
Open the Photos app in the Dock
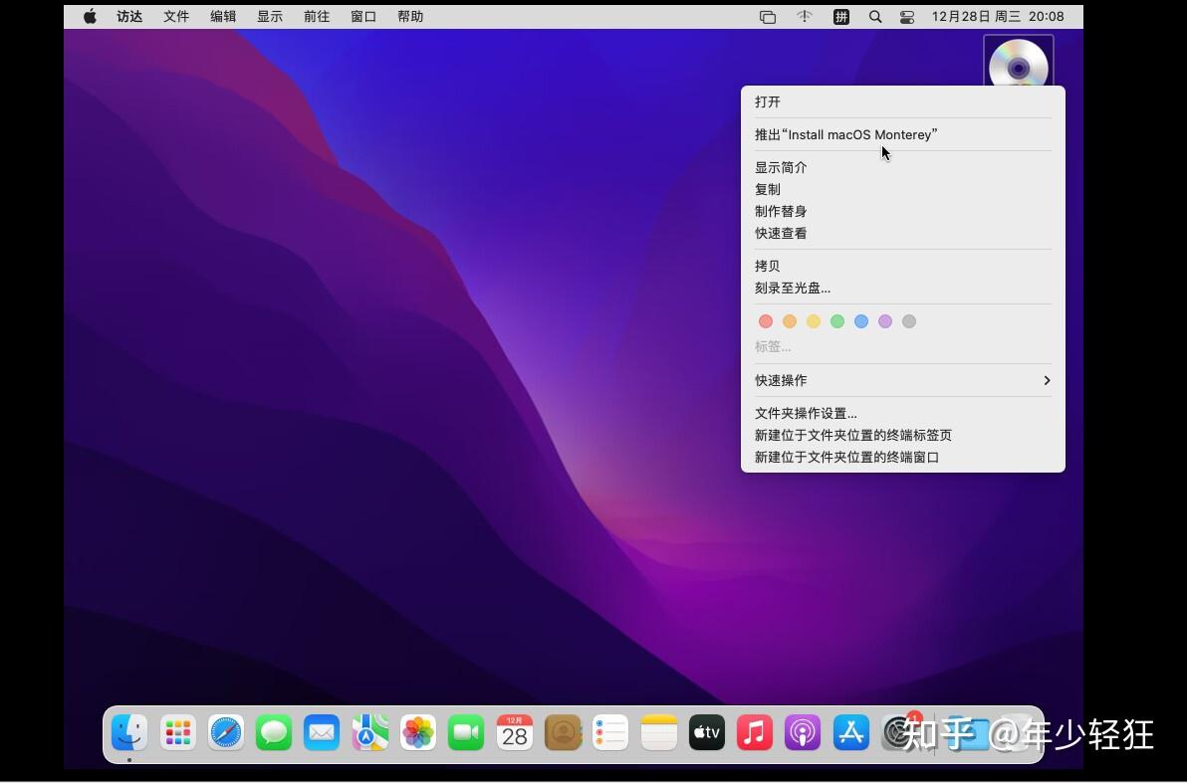[x=417, y=732]
